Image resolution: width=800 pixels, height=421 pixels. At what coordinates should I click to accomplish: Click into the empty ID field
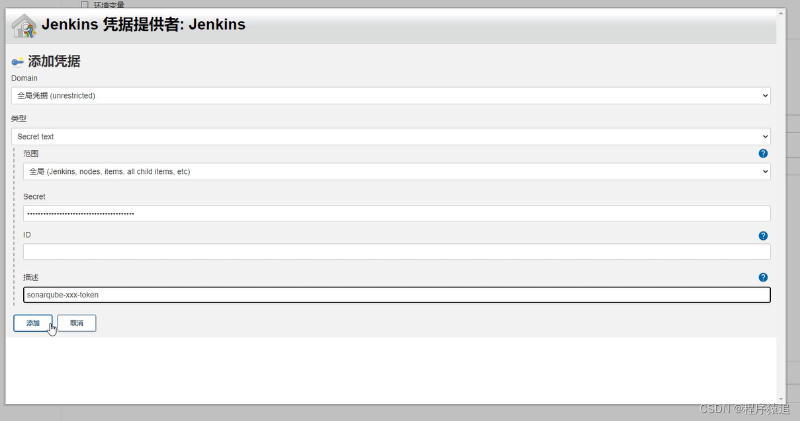coord(396,252)
